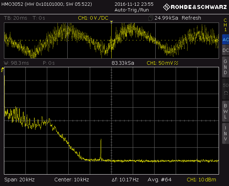This screenshot has height=186, width=229.
Task: Click the memory icon beside 24.99 kSa
Action: 151,18
